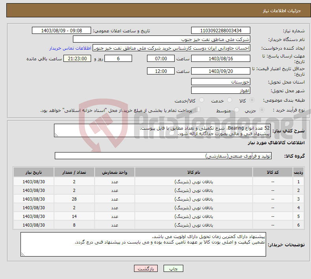Click product code cell in row 2
Viewport: 311px width, 279px height.
pos(273,190)
